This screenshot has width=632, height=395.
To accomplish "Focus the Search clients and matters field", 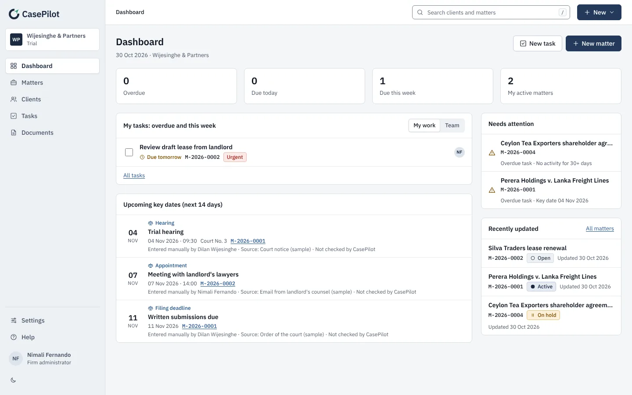I will click(491, 12).
